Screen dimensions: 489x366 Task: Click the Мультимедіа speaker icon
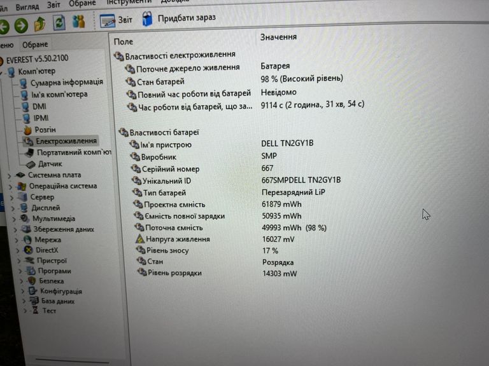tap(25, 219)
